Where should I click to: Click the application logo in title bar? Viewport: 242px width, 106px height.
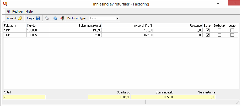coord(4,4)
